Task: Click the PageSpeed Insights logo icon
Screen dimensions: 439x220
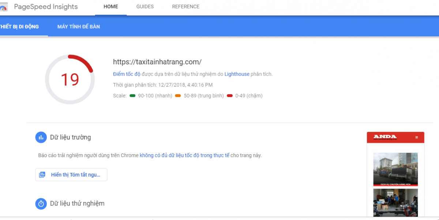Action: [4, 7]
